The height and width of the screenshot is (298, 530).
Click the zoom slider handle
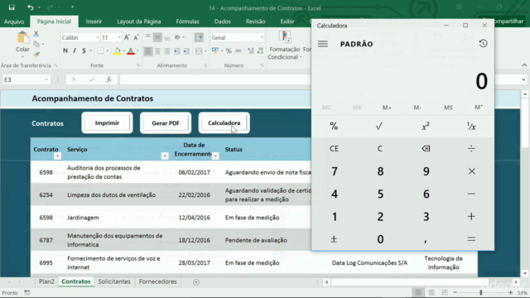pos(481,292)
